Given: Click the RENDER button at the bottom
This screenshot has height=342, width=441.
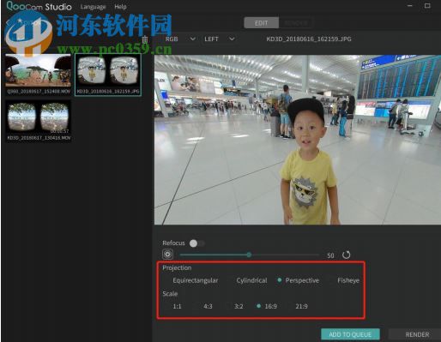Looking at the screenshot, I should click(x=417, y=334).
